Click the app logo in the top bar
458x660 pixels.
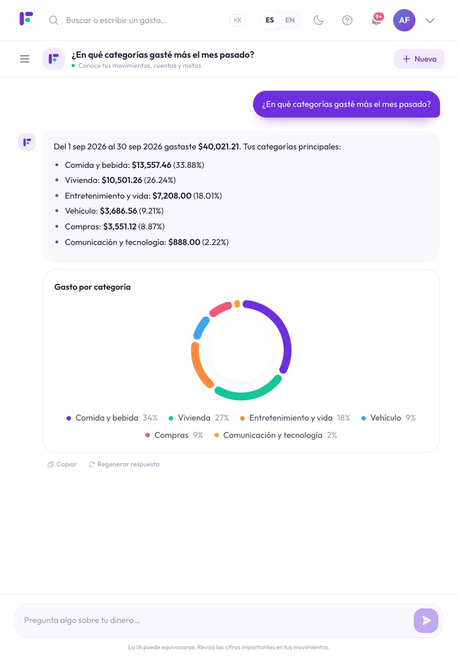point(26,18)
